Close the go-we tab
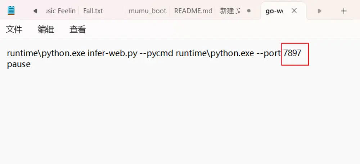 294,11
